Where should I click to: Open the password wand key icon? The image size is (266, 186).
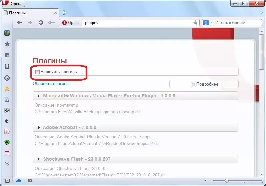pyautogui.click(x=51, y=23)
